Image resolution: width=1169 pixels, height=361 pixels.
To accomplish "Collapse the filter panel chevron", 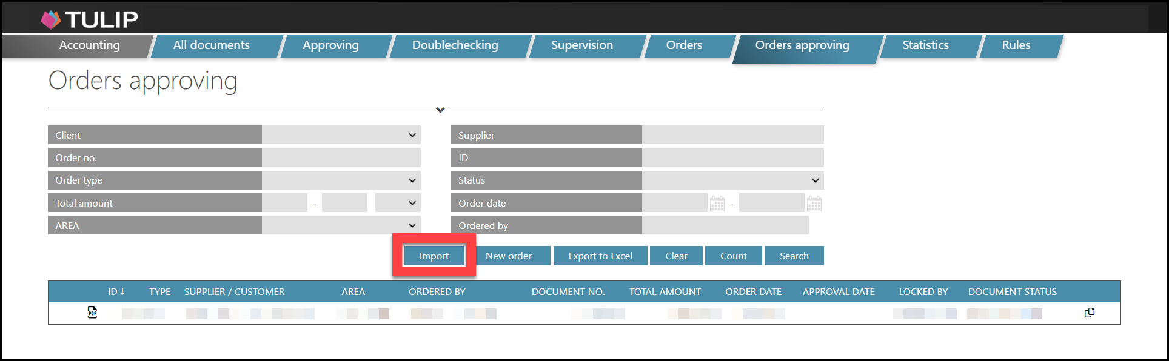I will (440, 110).
